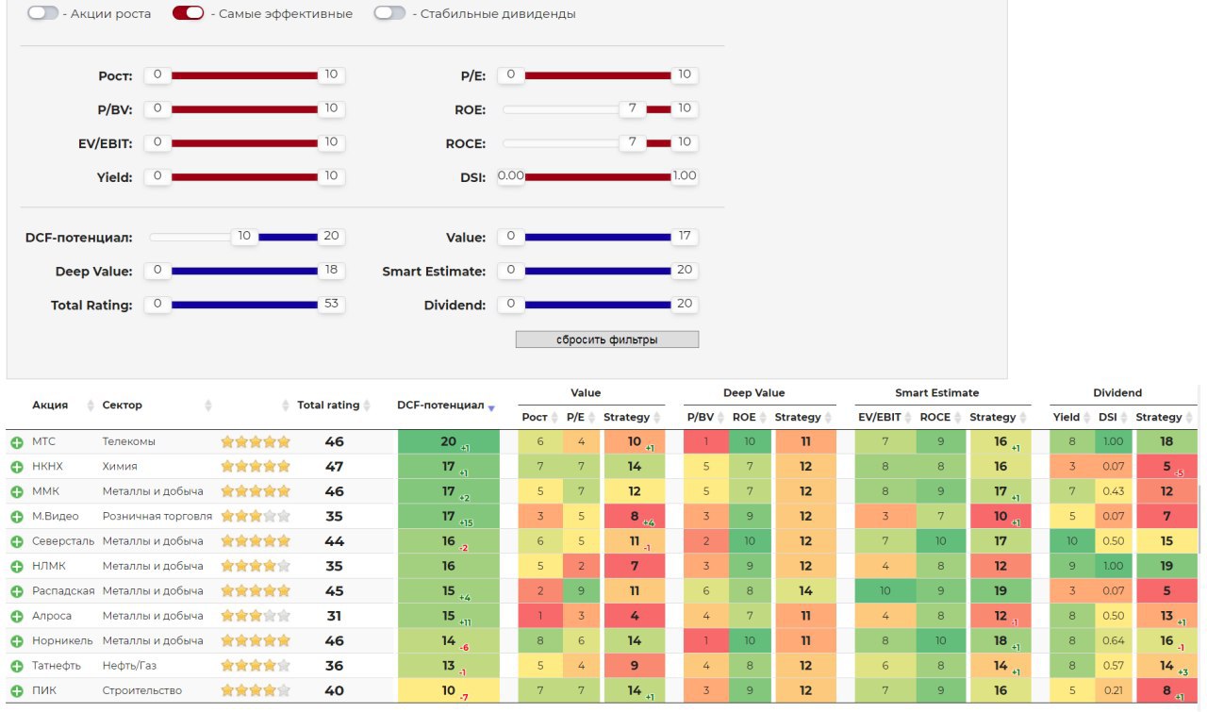Sort by the Strategy column under Dividend
Screen dimensions: 1207x712
[x=1189, y=418]
